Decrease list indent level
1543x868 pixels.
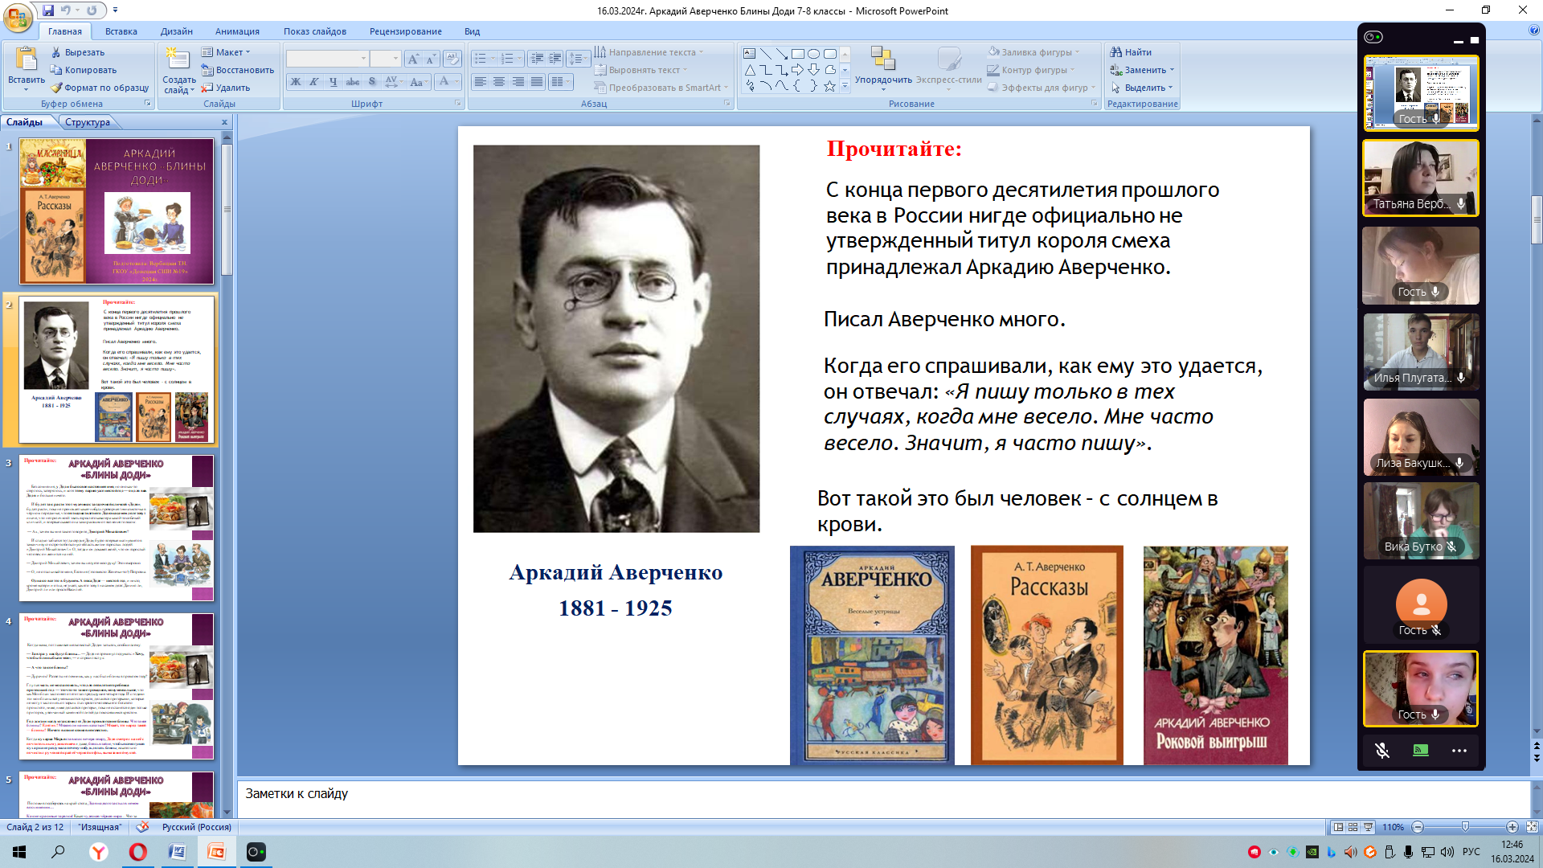tap(537, 59)
